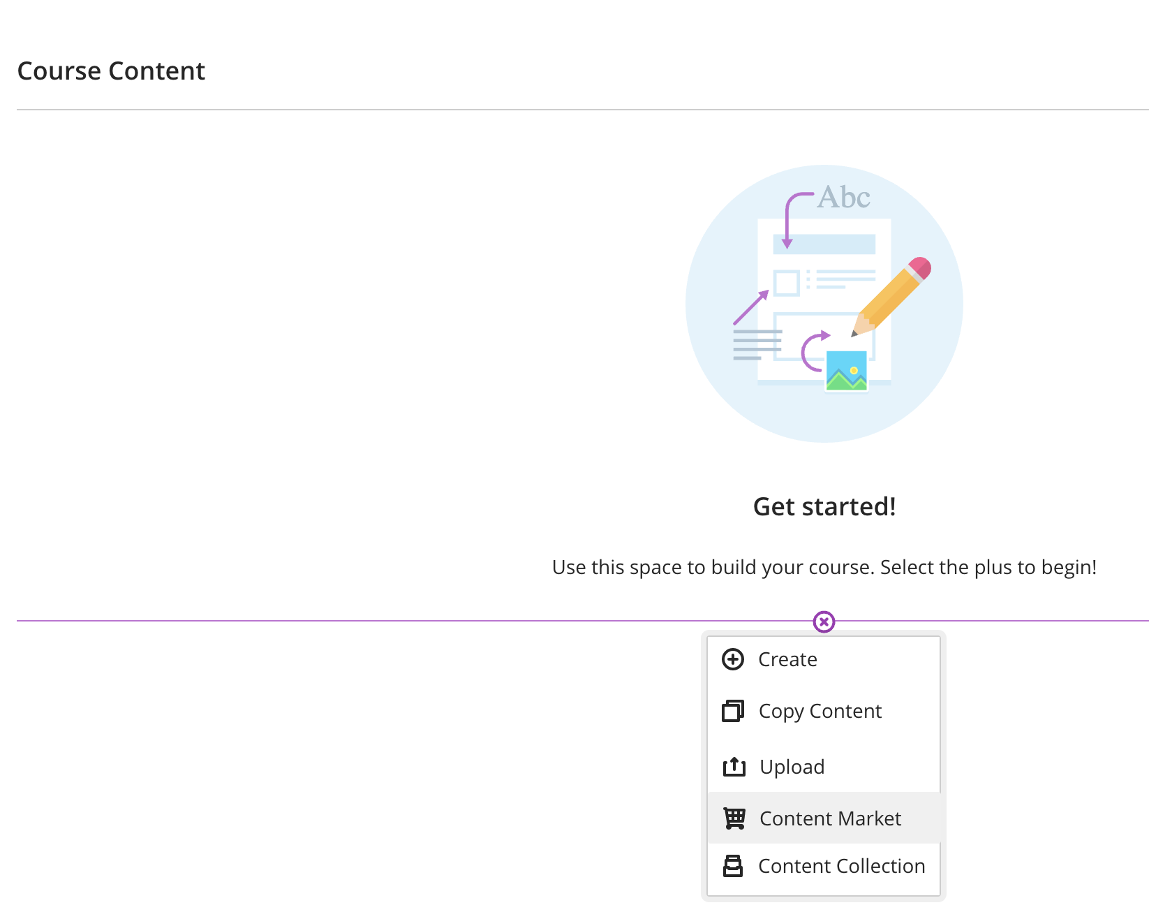The height and width of the screenshot is (912, 1149).
Task: Click the empty square box in the illustration
Action: coord(787,284)
